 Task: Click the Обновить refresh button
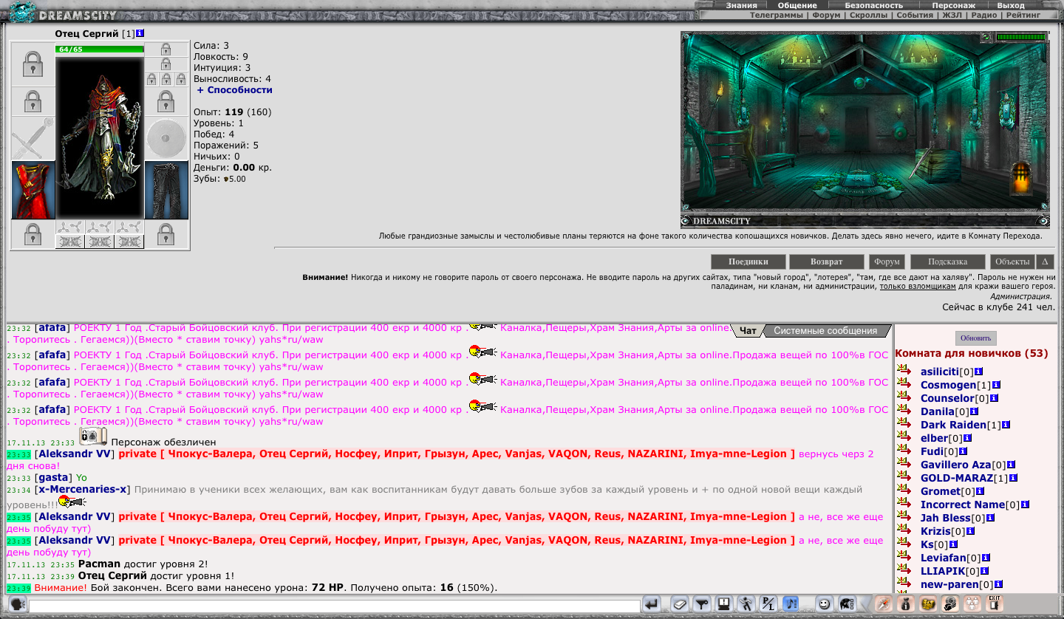click(976, 338)
